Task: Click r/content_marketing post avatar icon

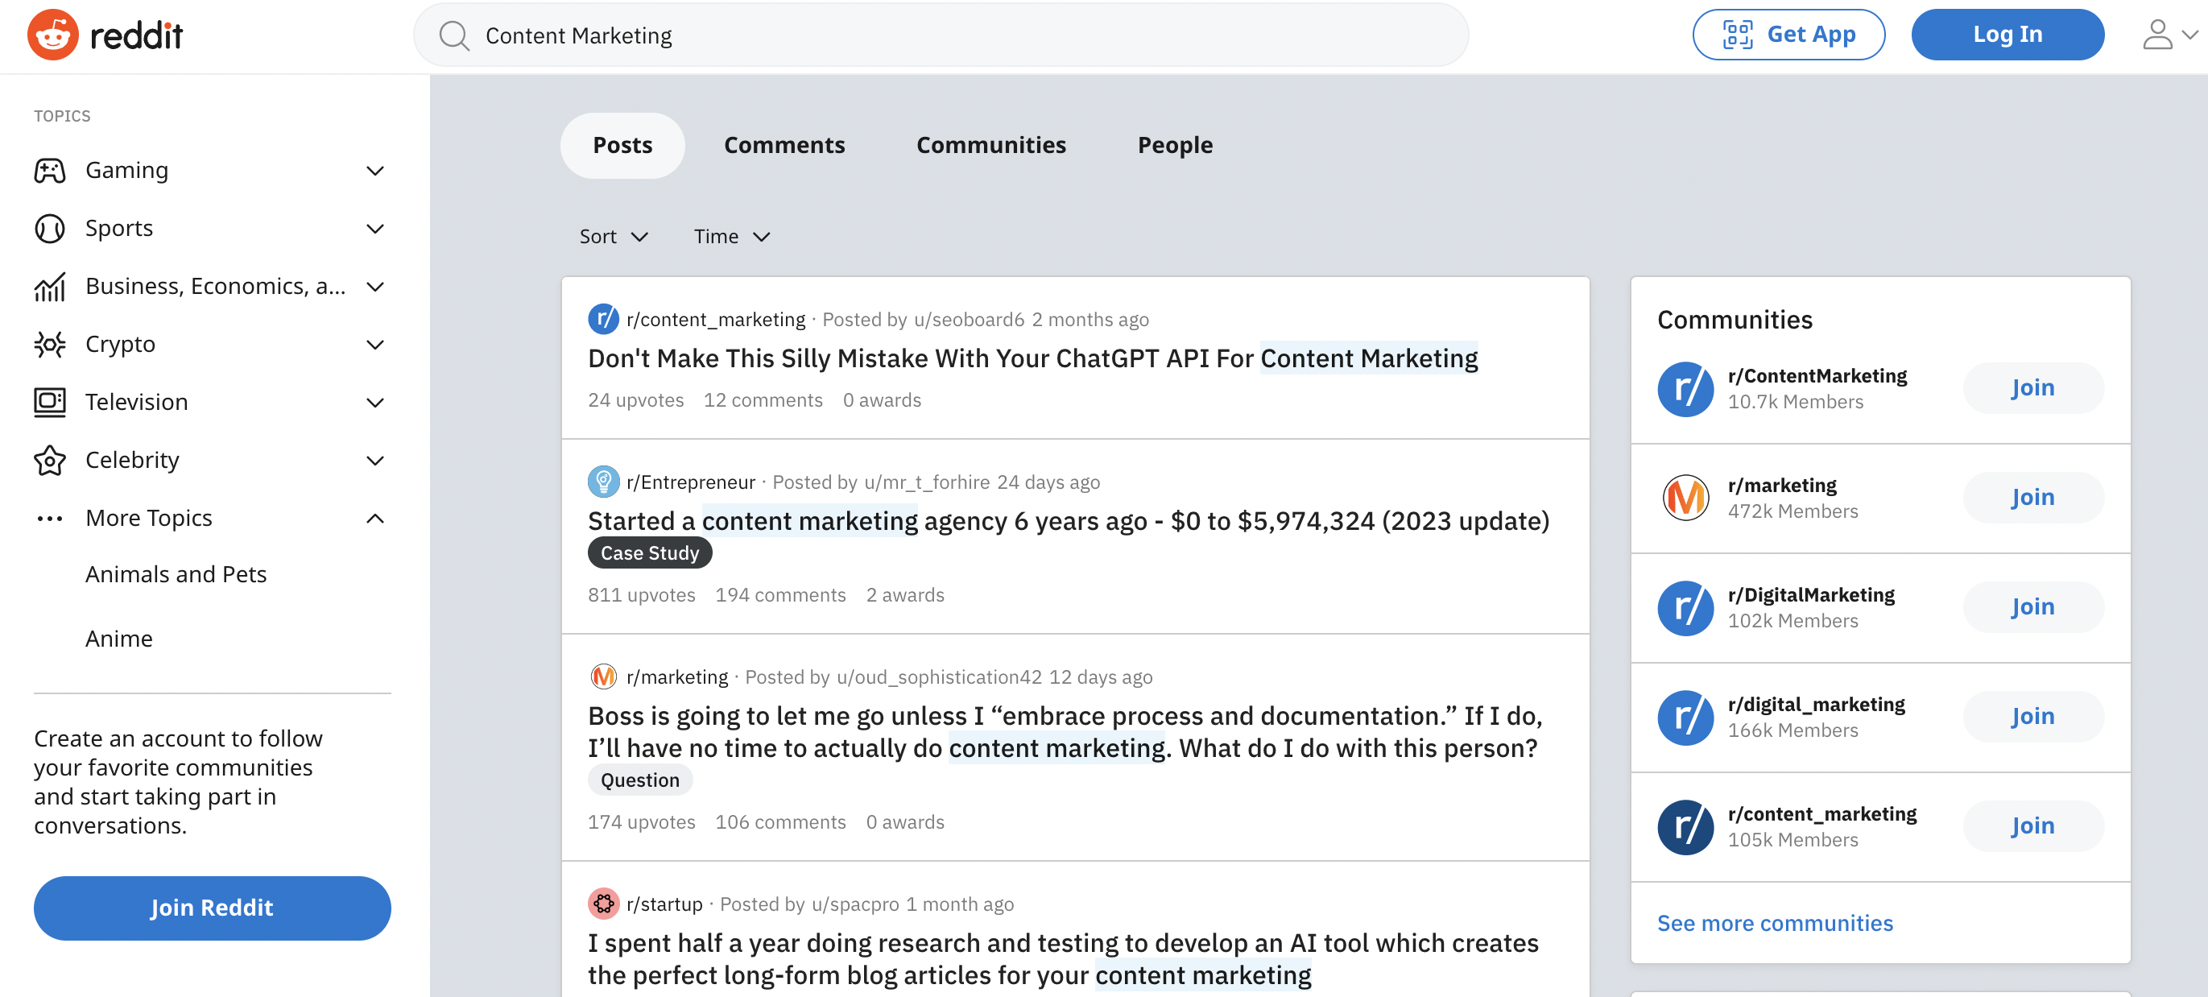Action: [x=602, y=319]
